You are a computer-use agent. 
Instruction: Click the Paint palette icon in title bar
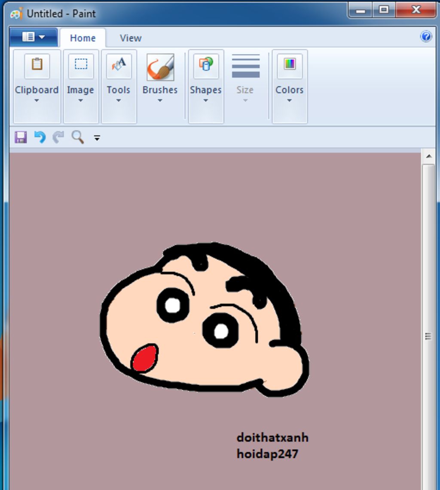(x=16, y=13)
